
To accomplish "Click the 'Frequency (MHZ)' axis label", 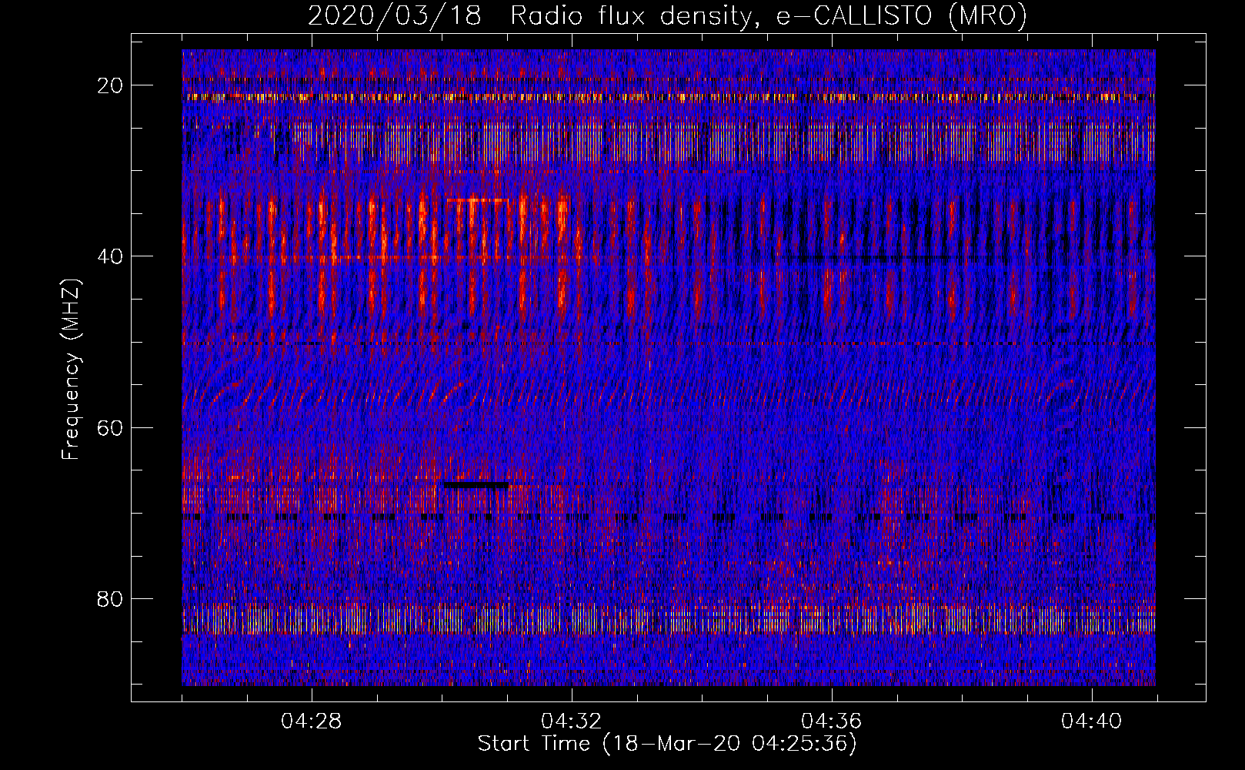I will [x=71, y=369].
